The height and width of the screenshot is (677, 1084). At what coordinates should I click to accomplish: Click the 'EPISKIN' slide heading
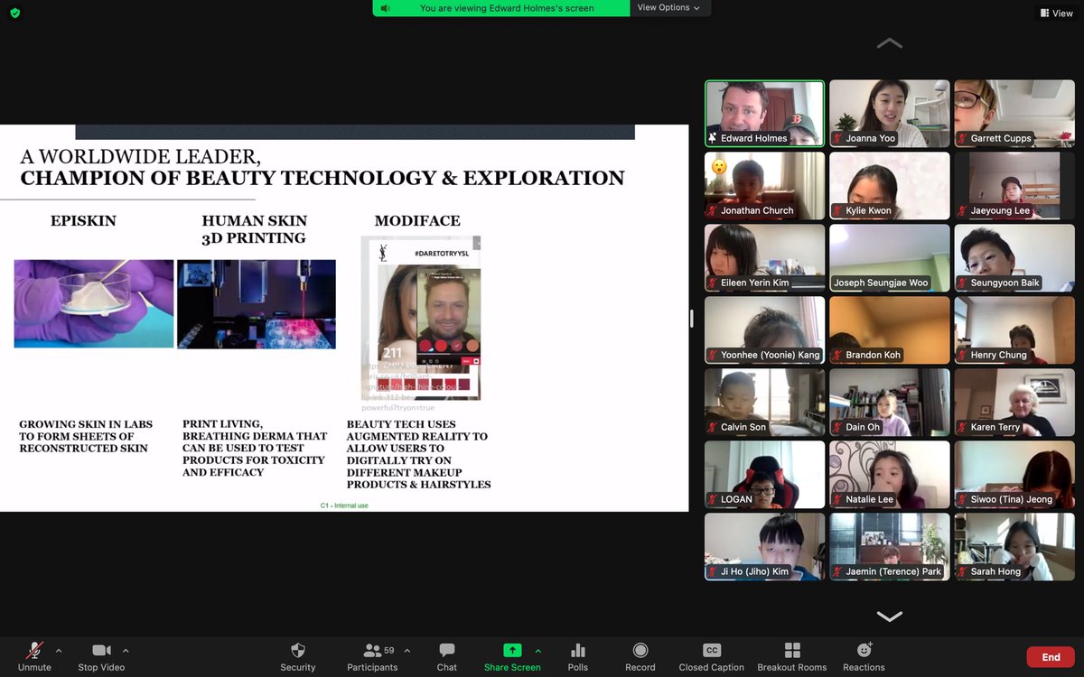click(83, 220)
